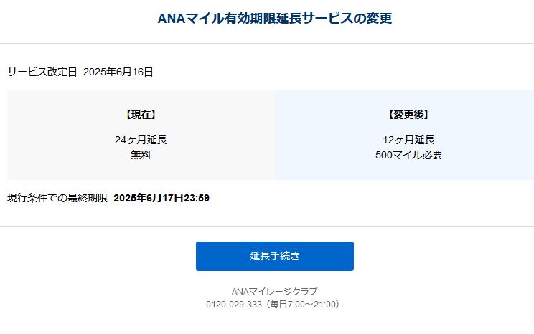Click the 500マイル必要 requirement text
This screenshot has width=534, height=334.
(408, 155)
